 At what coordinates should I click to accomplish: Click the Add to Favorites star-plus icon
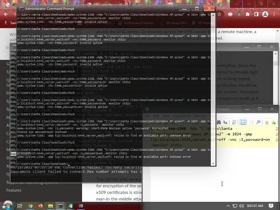click(273, 122)
